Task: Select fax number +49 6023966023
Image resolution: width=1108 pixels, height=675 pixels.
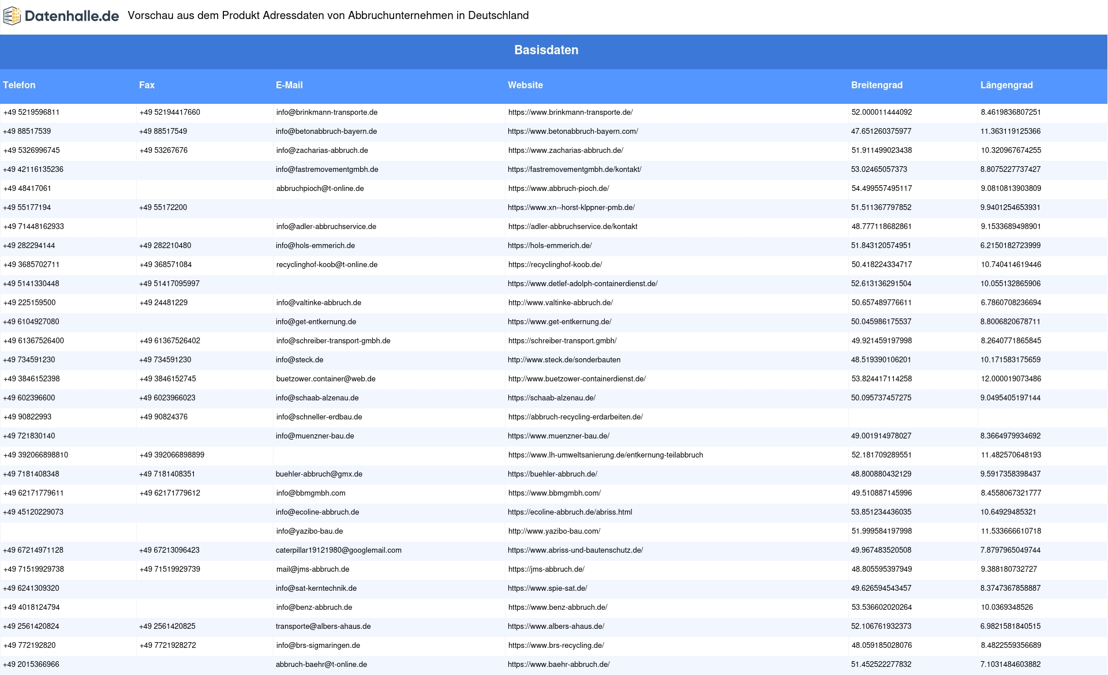Action: click(167, 398)
